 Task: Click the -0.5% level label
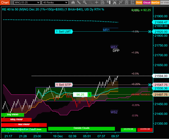pyautogui.click(x=135, y=116)
